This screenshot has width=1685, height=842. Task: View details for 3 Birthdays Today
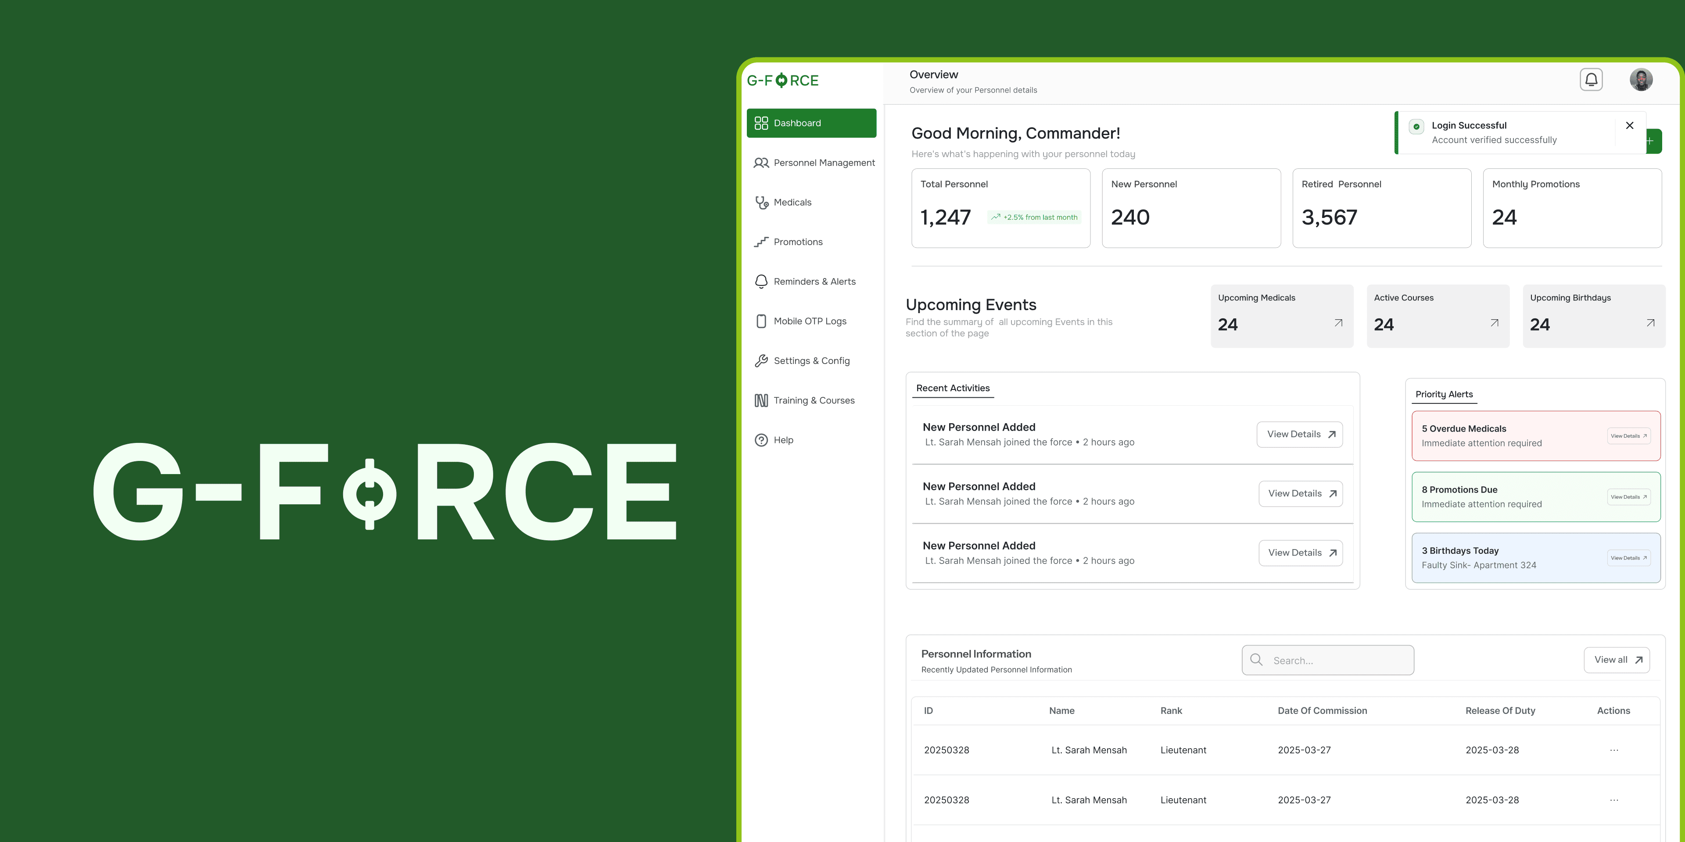pyautogui.click(x=1629, y=558)
